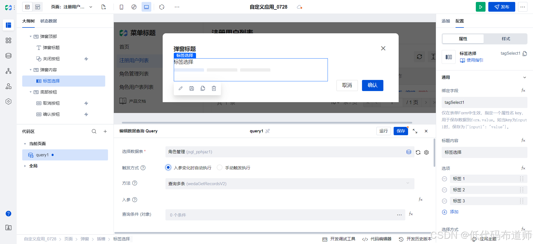Collapse the 弹窗内容 tree node
The height and width of the screenshot is (244, 533).
(31, 70)
